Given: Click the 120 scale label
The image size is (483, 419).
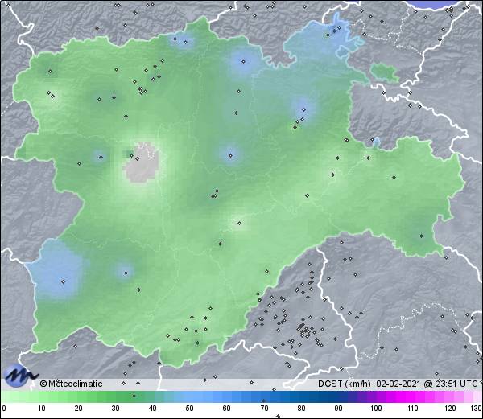Looking at the screenshot, I should [450, 409].
